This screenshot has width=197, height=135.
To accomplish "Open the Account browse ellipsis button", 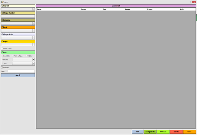I will point(33,9).
